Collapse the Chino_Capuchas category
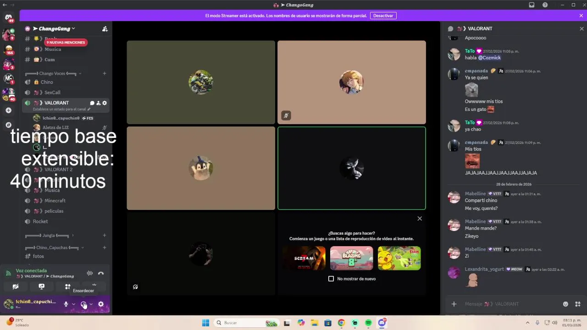 [x=55, y=247]
